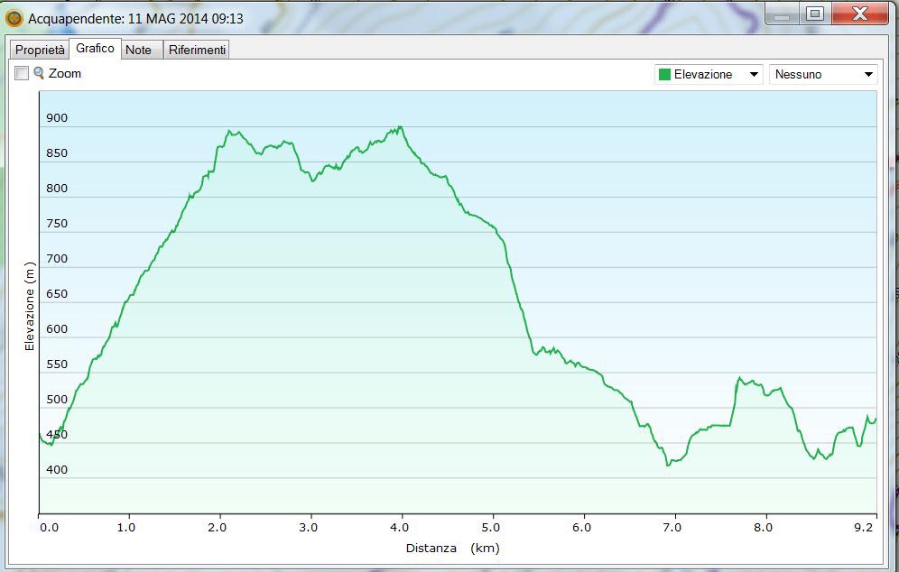Select the Grafico tab
This screenshot has height=572, width=899.
(x=95, y=49)
